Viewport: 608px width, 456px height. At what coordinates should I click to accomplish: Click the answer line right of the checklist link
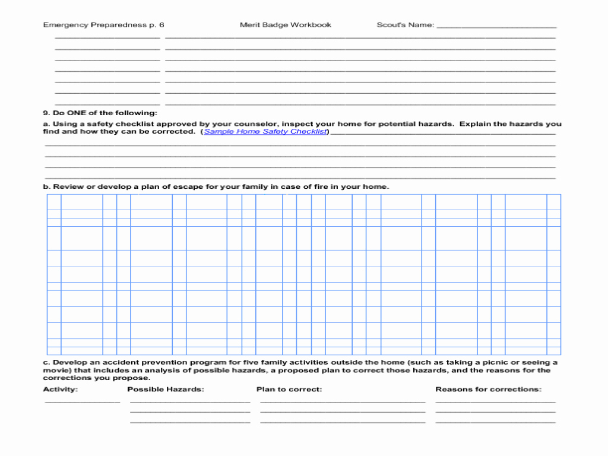[x=442, y=134]
